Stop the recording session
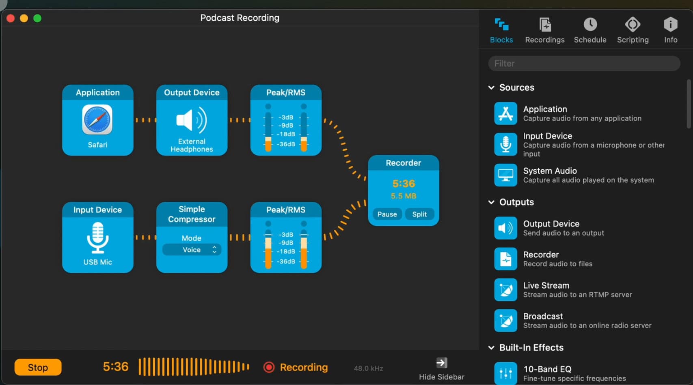This screenshot has height=385, width=693. point(38,367)
